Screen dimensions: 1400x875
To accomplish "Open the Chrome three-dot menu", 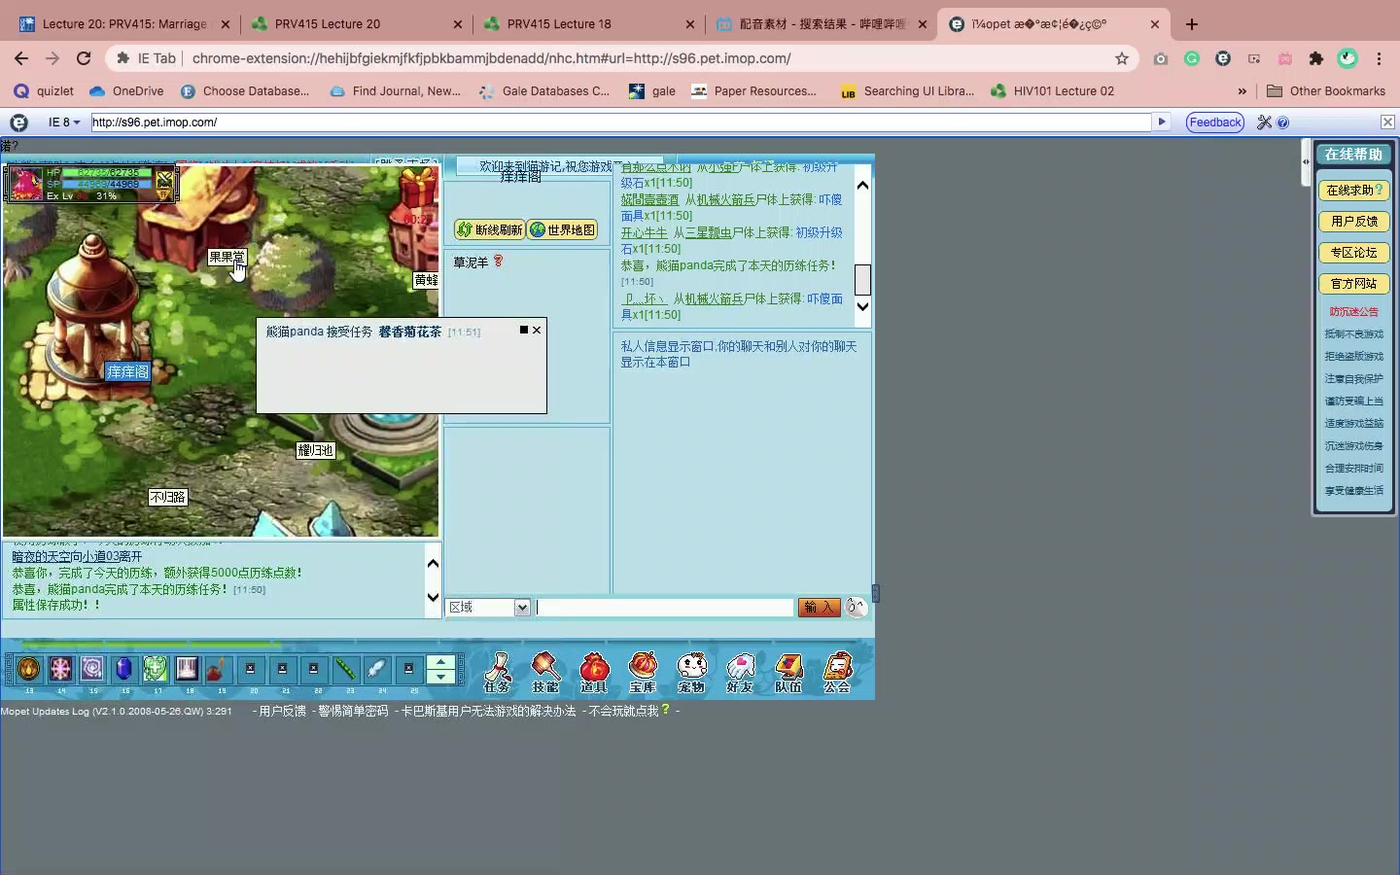I will pyautogui.click(x=1379, y=58).
